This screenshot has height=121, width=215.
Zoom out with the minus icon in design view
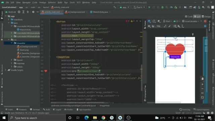(202, 89)
